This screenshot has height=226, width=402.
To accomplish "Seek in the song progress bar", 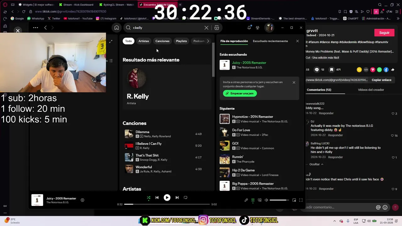I will [167, 204].
